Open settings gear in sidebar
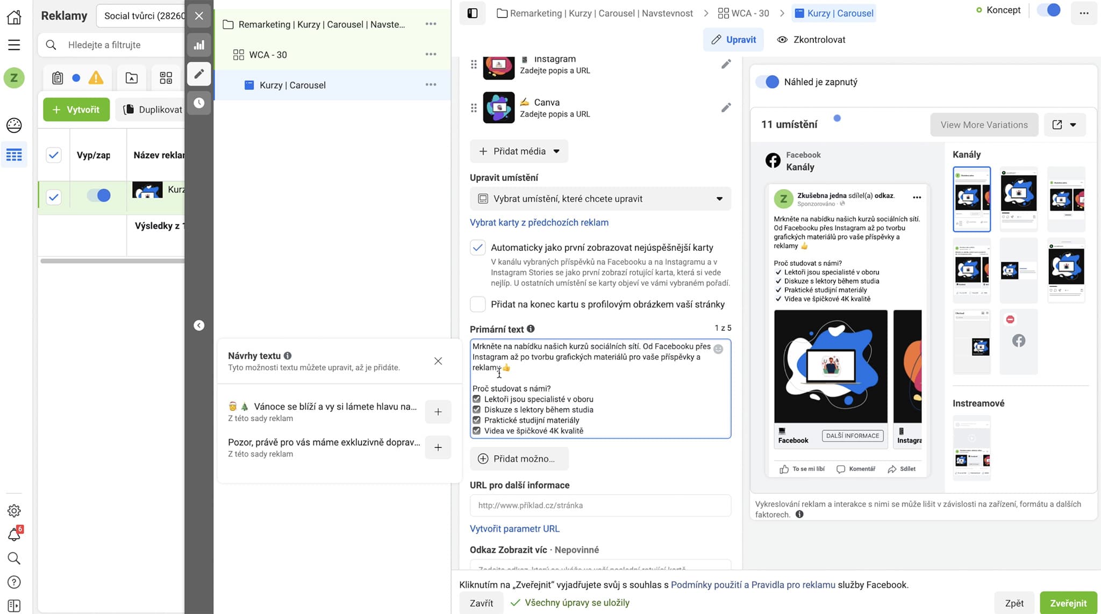Screen dimensions: 1101x614 (x=14, y=510)
